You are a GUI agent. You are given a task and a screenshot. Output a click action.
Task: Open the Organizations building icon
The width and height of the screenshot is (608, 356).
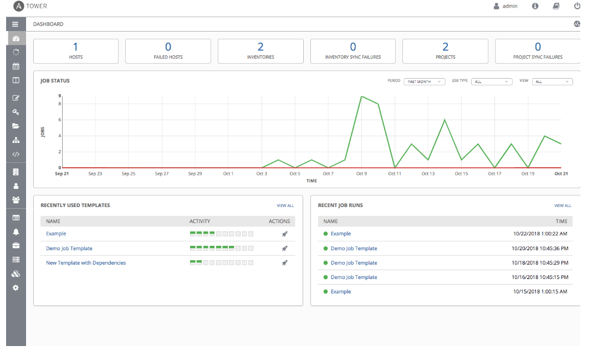click(16, 172)
